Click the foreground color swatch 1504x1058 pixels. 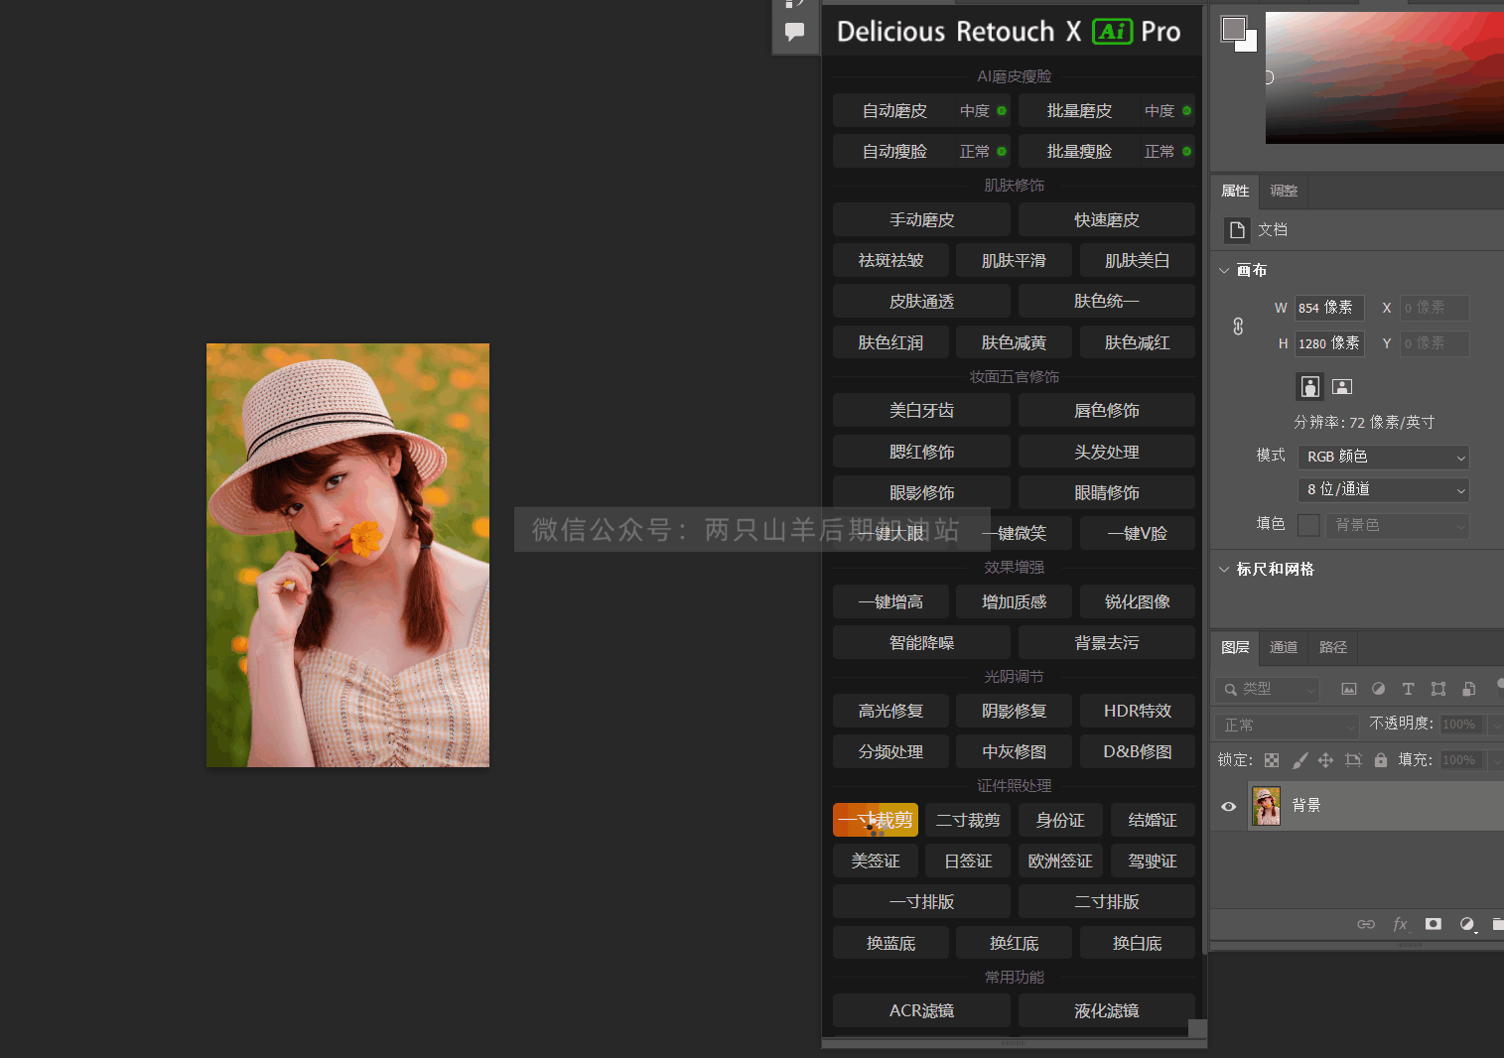1233,29
